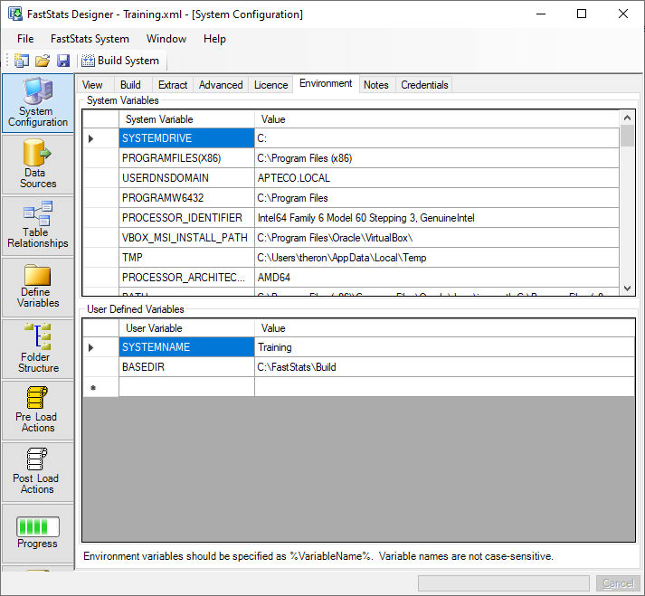Select the SYSTEMNAME user variable cell
Screen dimensions: 645x596
point(186,347)
